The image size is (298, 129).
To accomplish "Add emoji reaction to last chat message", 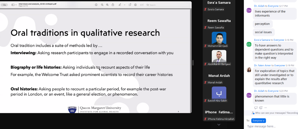I will 261,108.
